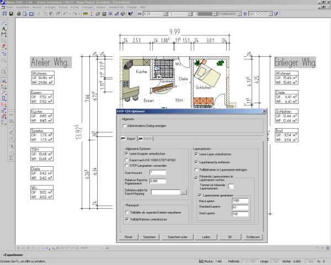Image resolution: width=331 pixels, height=265 pixels.
Task: Click the Max-Layernr field showing 1000
Action: click(240, 200)
